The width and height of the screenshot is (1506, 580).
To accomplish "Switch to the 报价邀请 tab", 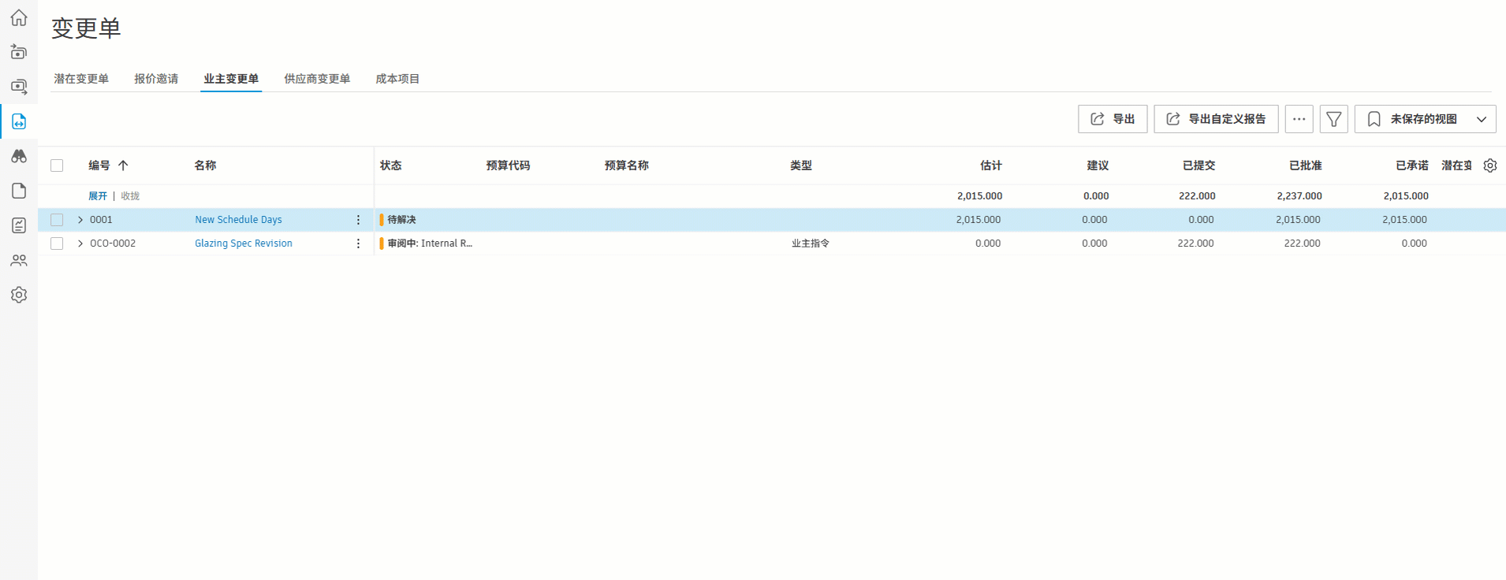I will click(156, 79).
